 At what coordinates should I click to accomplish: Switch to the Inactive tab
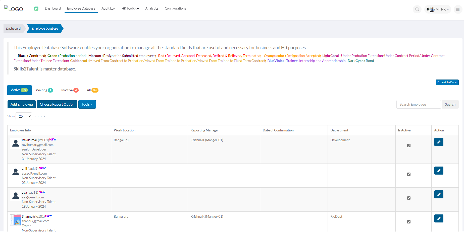(x=70, y=90)
